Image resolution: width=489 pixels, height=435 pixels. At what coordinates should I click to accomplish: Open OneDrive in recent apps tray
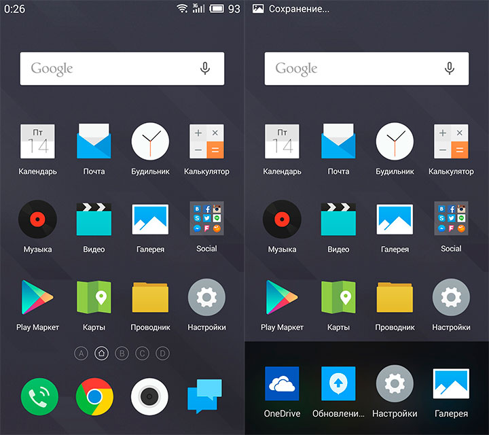click(x=282, y=383)
